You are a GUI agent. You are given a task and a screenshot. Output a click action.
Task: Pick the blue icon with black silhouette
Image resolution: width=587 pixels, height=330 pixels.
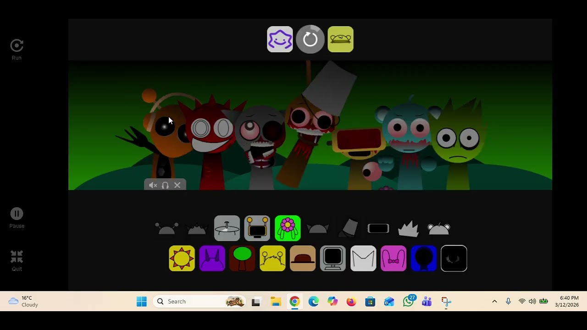424,258
